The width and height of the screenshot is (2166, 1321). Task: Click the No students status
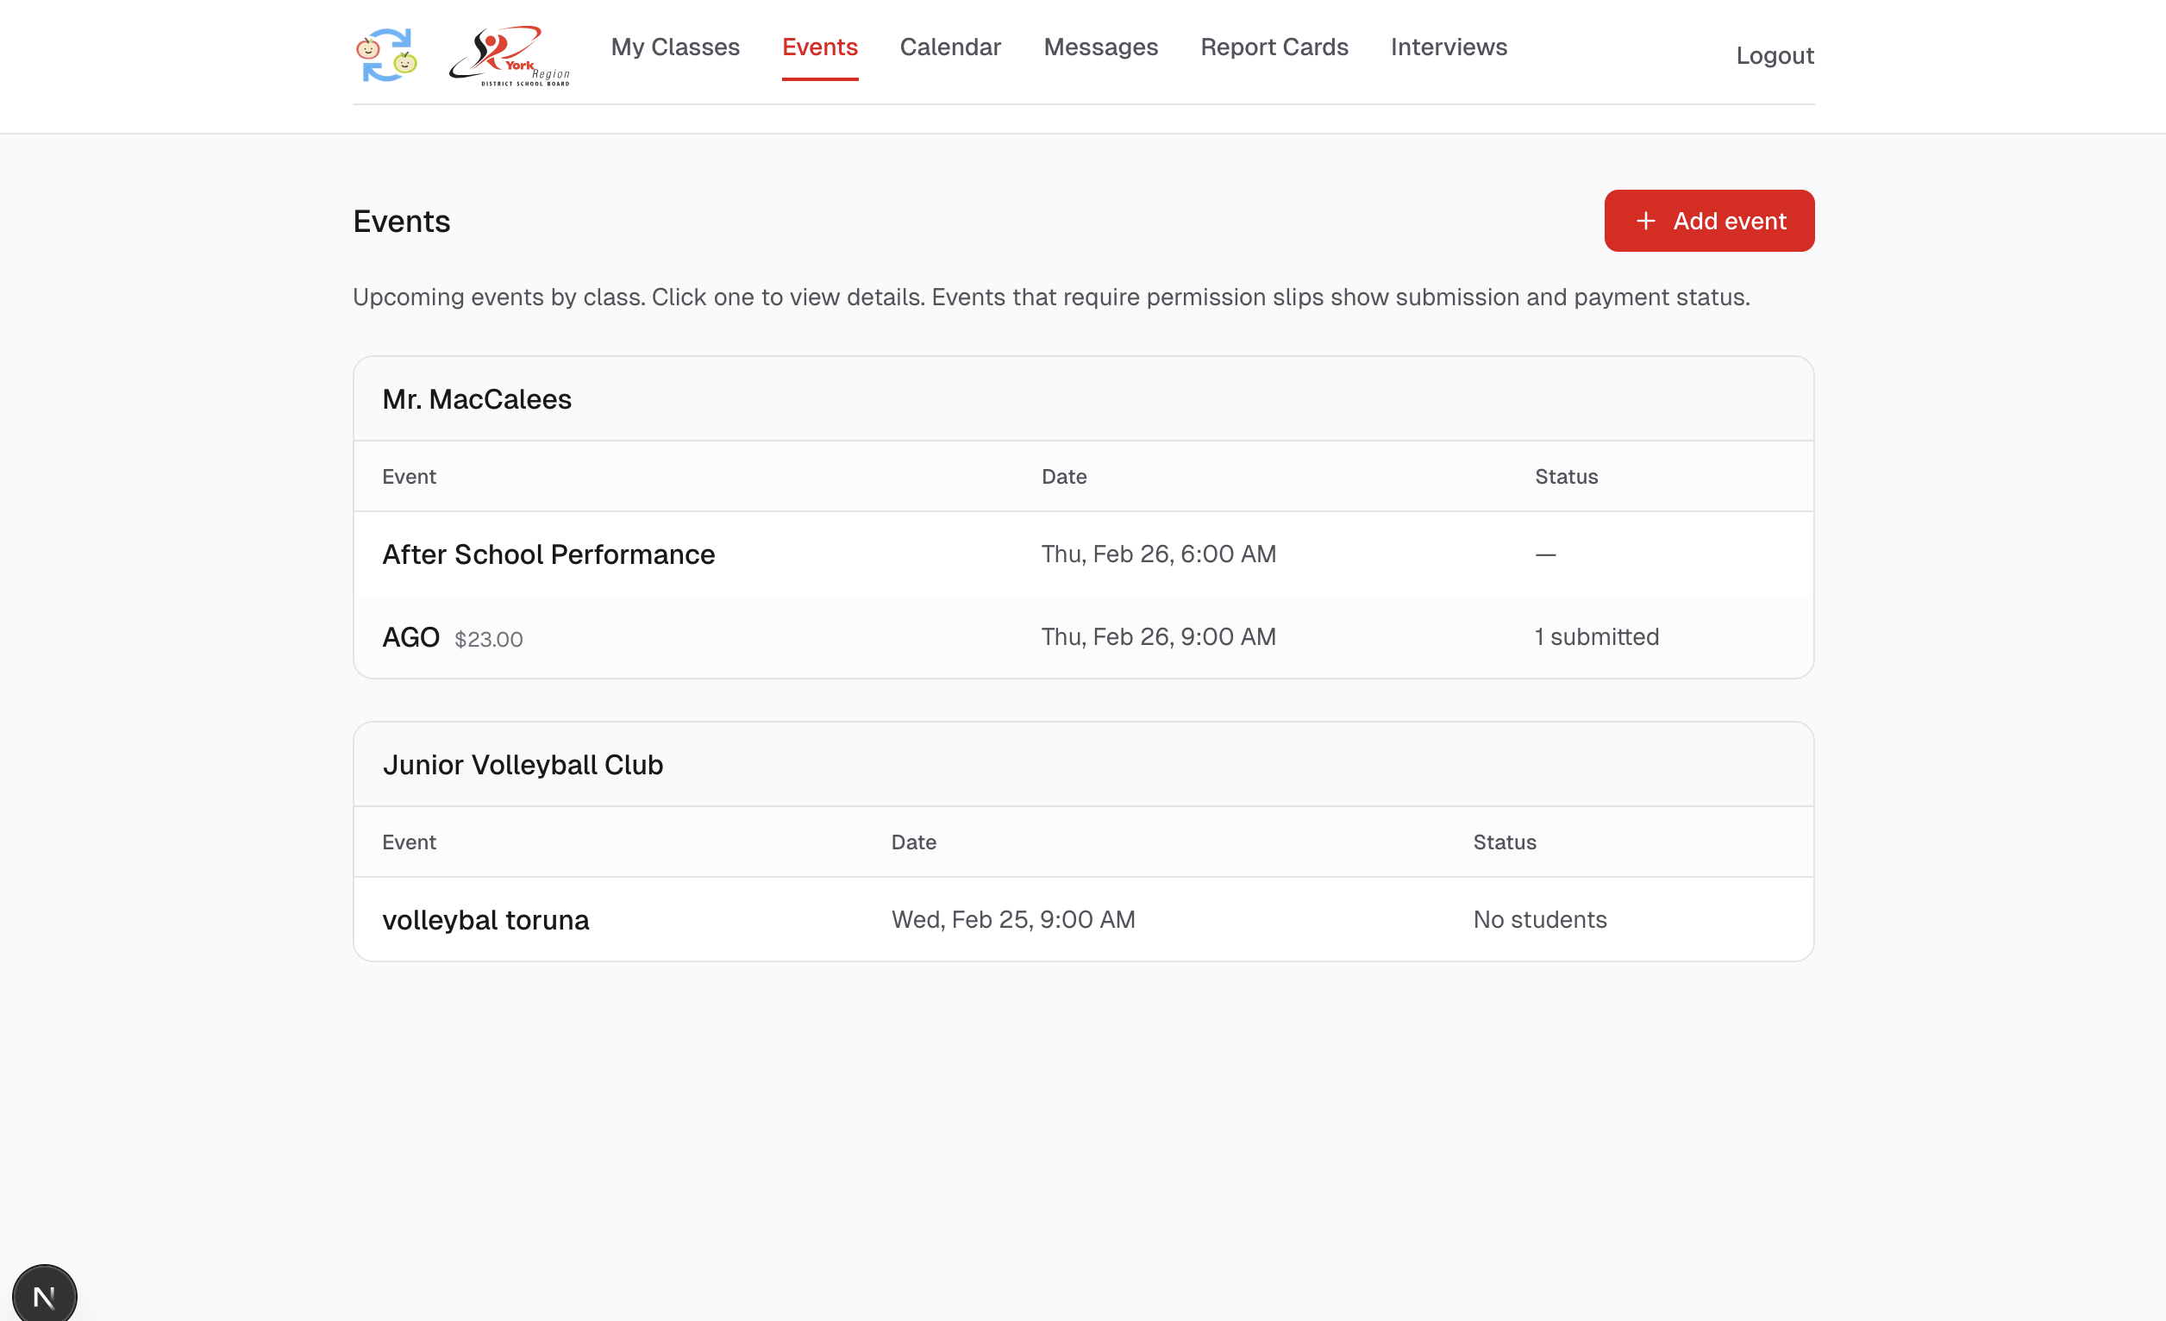(1539, 920)
